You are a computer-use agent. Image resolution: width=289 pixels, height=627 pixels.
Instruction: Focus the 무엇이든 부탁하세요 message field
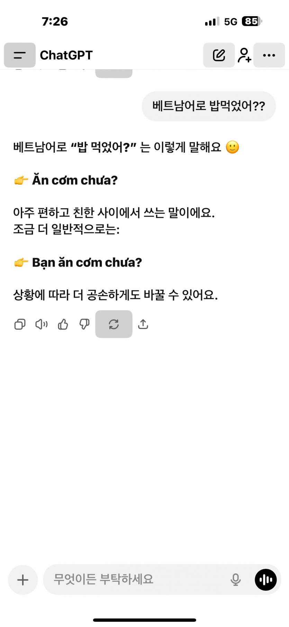tap(138, 580)
